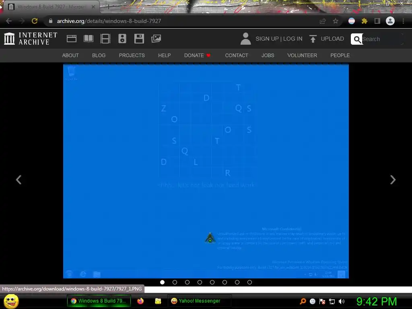Screen dimensions: 412x309
Task: Click the Windows 8 build 7927 screenshot
Action: [206, 171]
